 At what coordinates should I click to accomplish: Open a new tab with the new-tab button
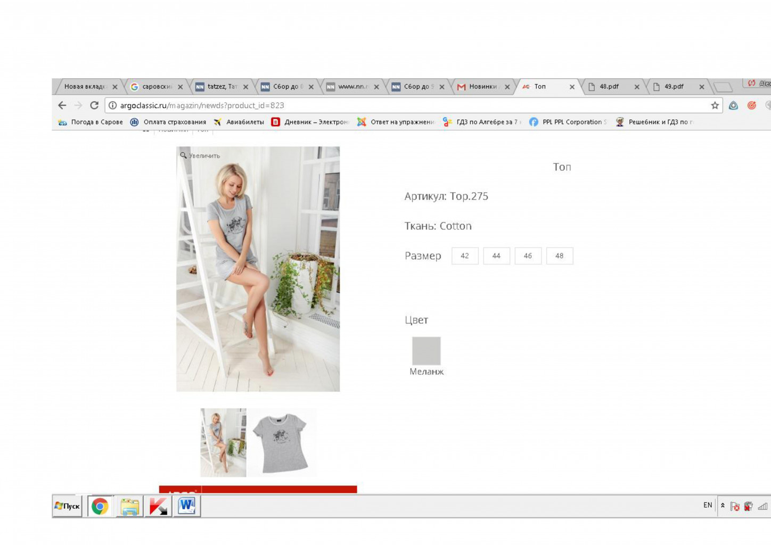coord(723,87)
